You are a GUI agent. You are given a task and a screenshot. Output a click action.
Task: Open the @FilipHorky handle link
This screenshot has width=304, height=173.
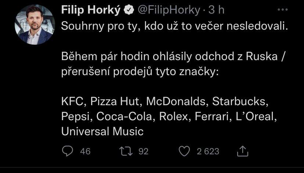click(169, 11)
